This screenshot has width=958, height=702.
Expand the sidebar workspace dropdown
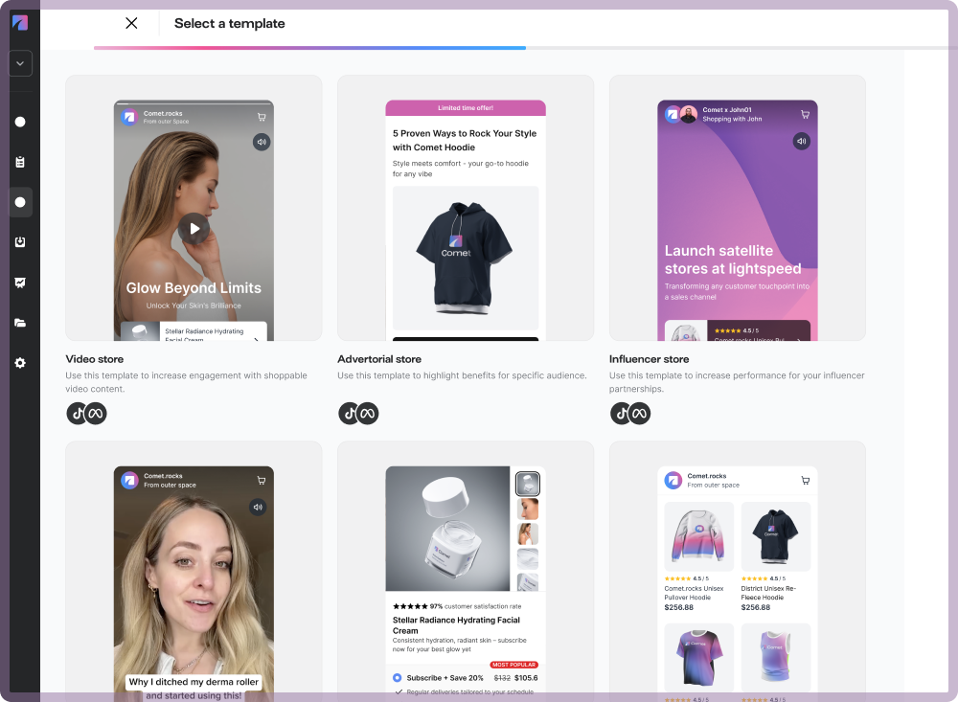[x=20, y=64]
